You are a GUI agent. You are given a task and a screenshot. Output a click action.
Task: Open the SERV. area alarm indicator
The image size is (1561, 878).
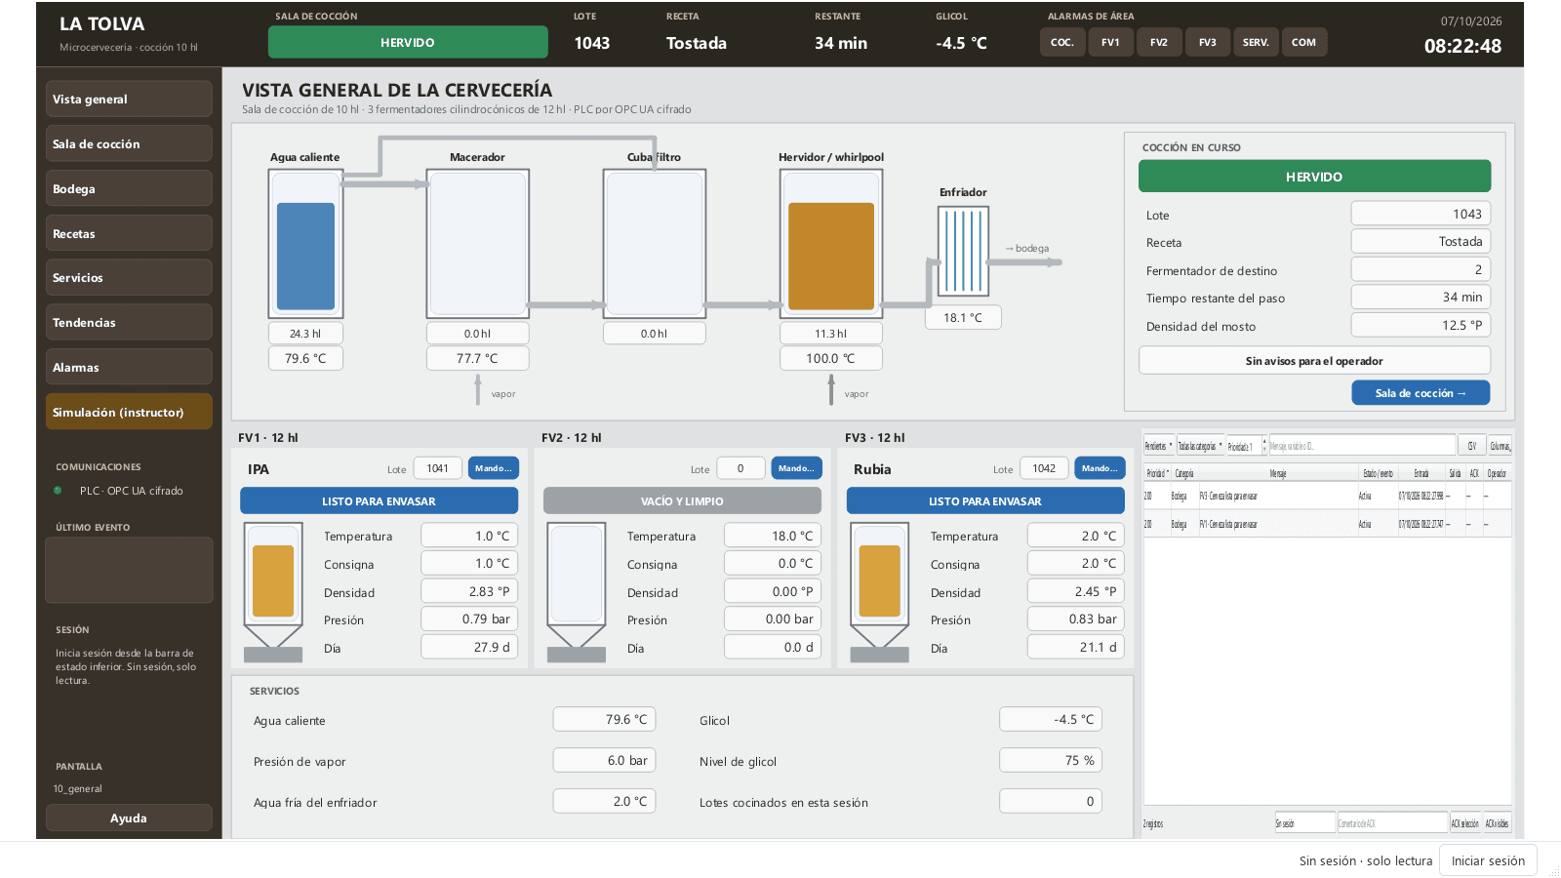click(x=1256, y=43)
